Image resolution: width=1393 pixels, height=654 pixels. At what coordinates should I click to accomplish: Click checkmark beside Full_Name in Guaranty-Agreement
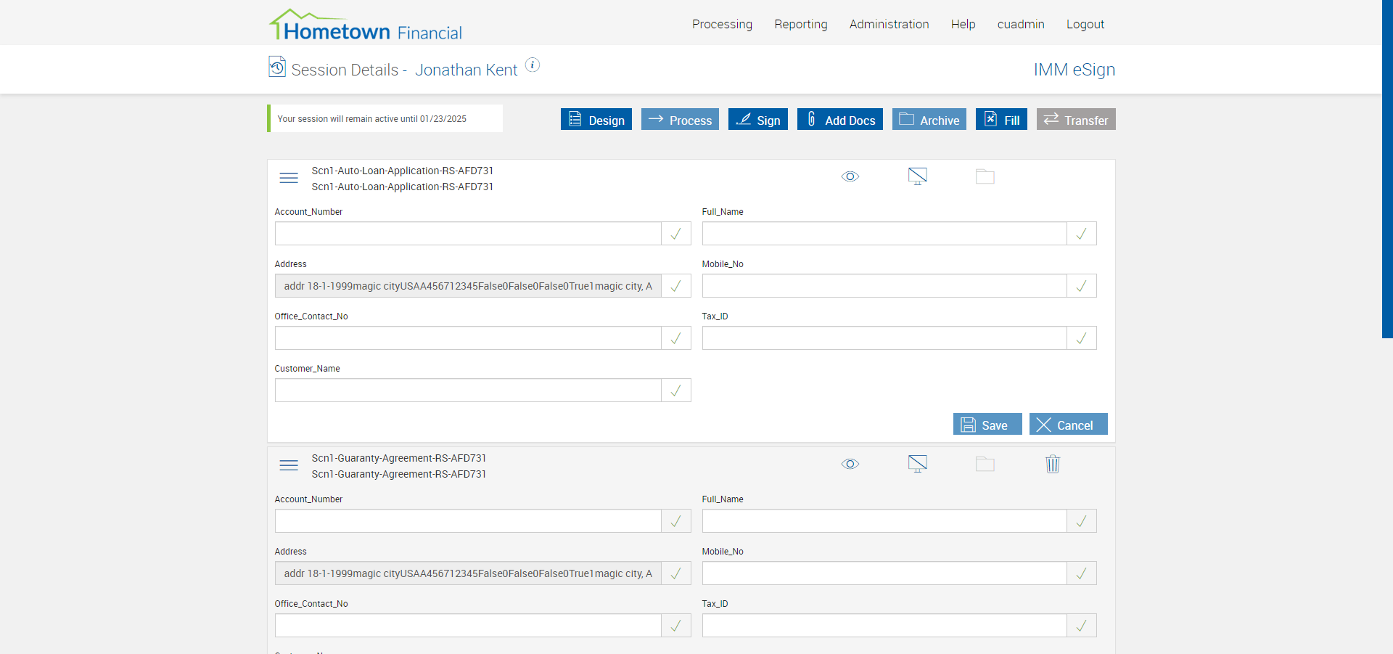(1082, 521)
